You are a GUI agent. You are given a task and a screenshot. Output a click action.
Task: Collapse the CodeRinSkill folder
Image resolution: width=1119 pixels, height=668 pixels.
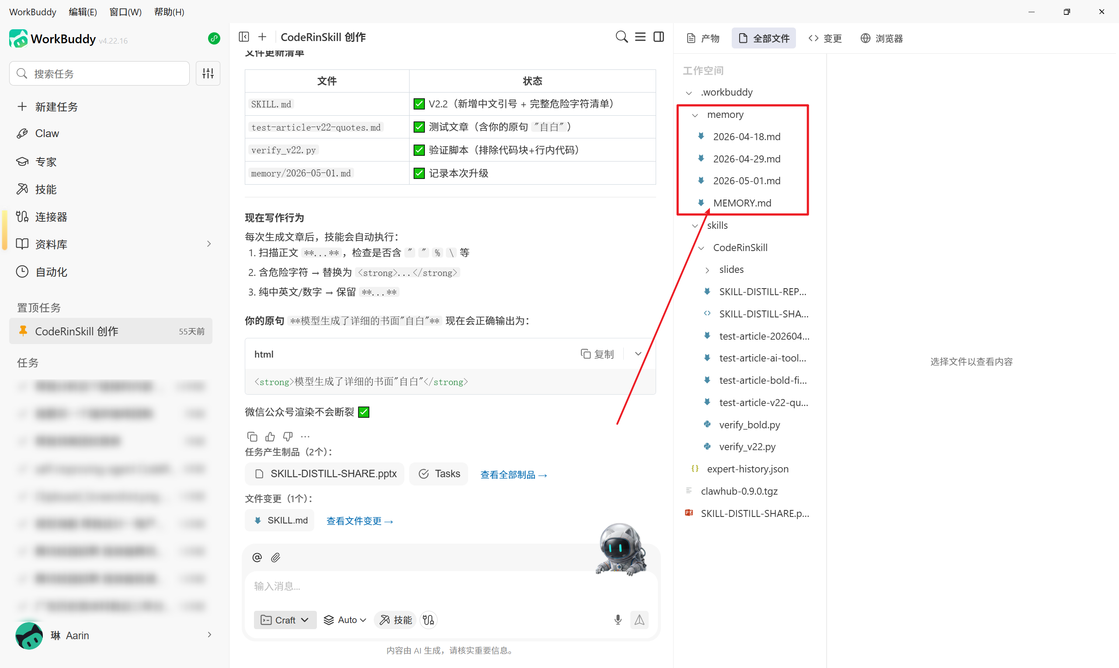701,248
